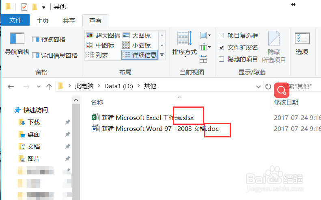Click 此电脑 in the address path
The width and height of the screenshot is (321, 200).
point(84,86)
